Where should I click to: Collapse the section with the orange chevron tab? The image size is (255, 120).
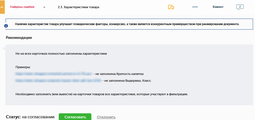2,7
